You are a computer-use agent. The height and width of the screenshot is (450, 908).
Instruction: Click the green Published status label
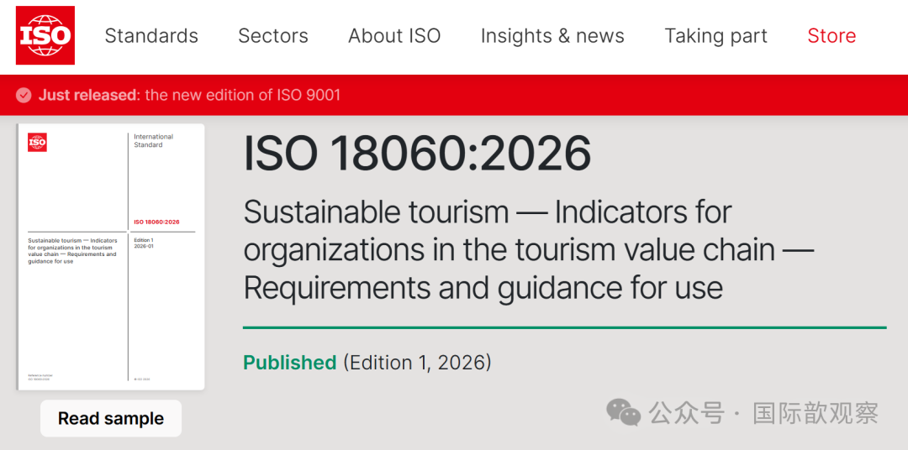pos(289,363)
